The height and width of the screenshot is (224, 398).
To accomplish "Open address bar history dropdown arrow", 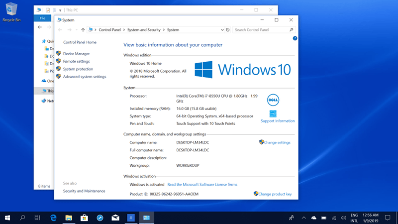I will click(x=222, y=30).
